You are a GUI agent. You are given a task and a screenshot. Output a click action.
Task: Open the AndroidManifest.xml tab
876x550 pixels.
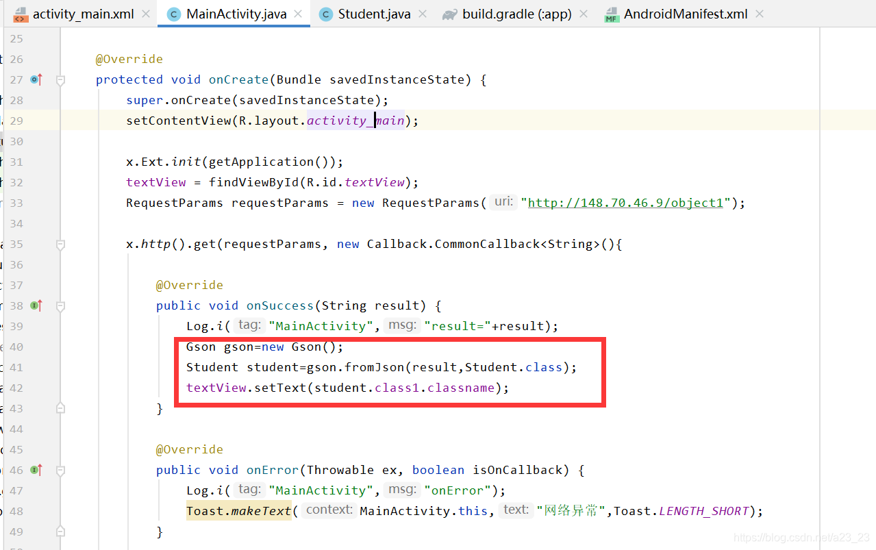[686, 14]
